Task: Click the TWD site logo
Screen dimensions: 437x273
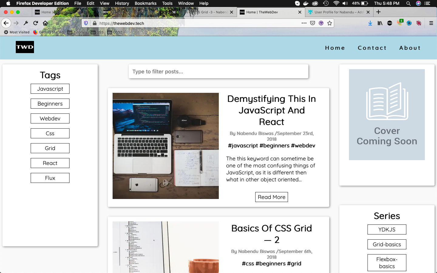Action: pos(25,47)
